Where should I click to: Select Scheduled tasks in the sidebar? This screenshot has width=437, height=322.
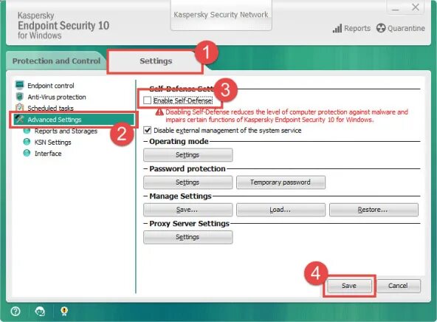tap(50, 108)
